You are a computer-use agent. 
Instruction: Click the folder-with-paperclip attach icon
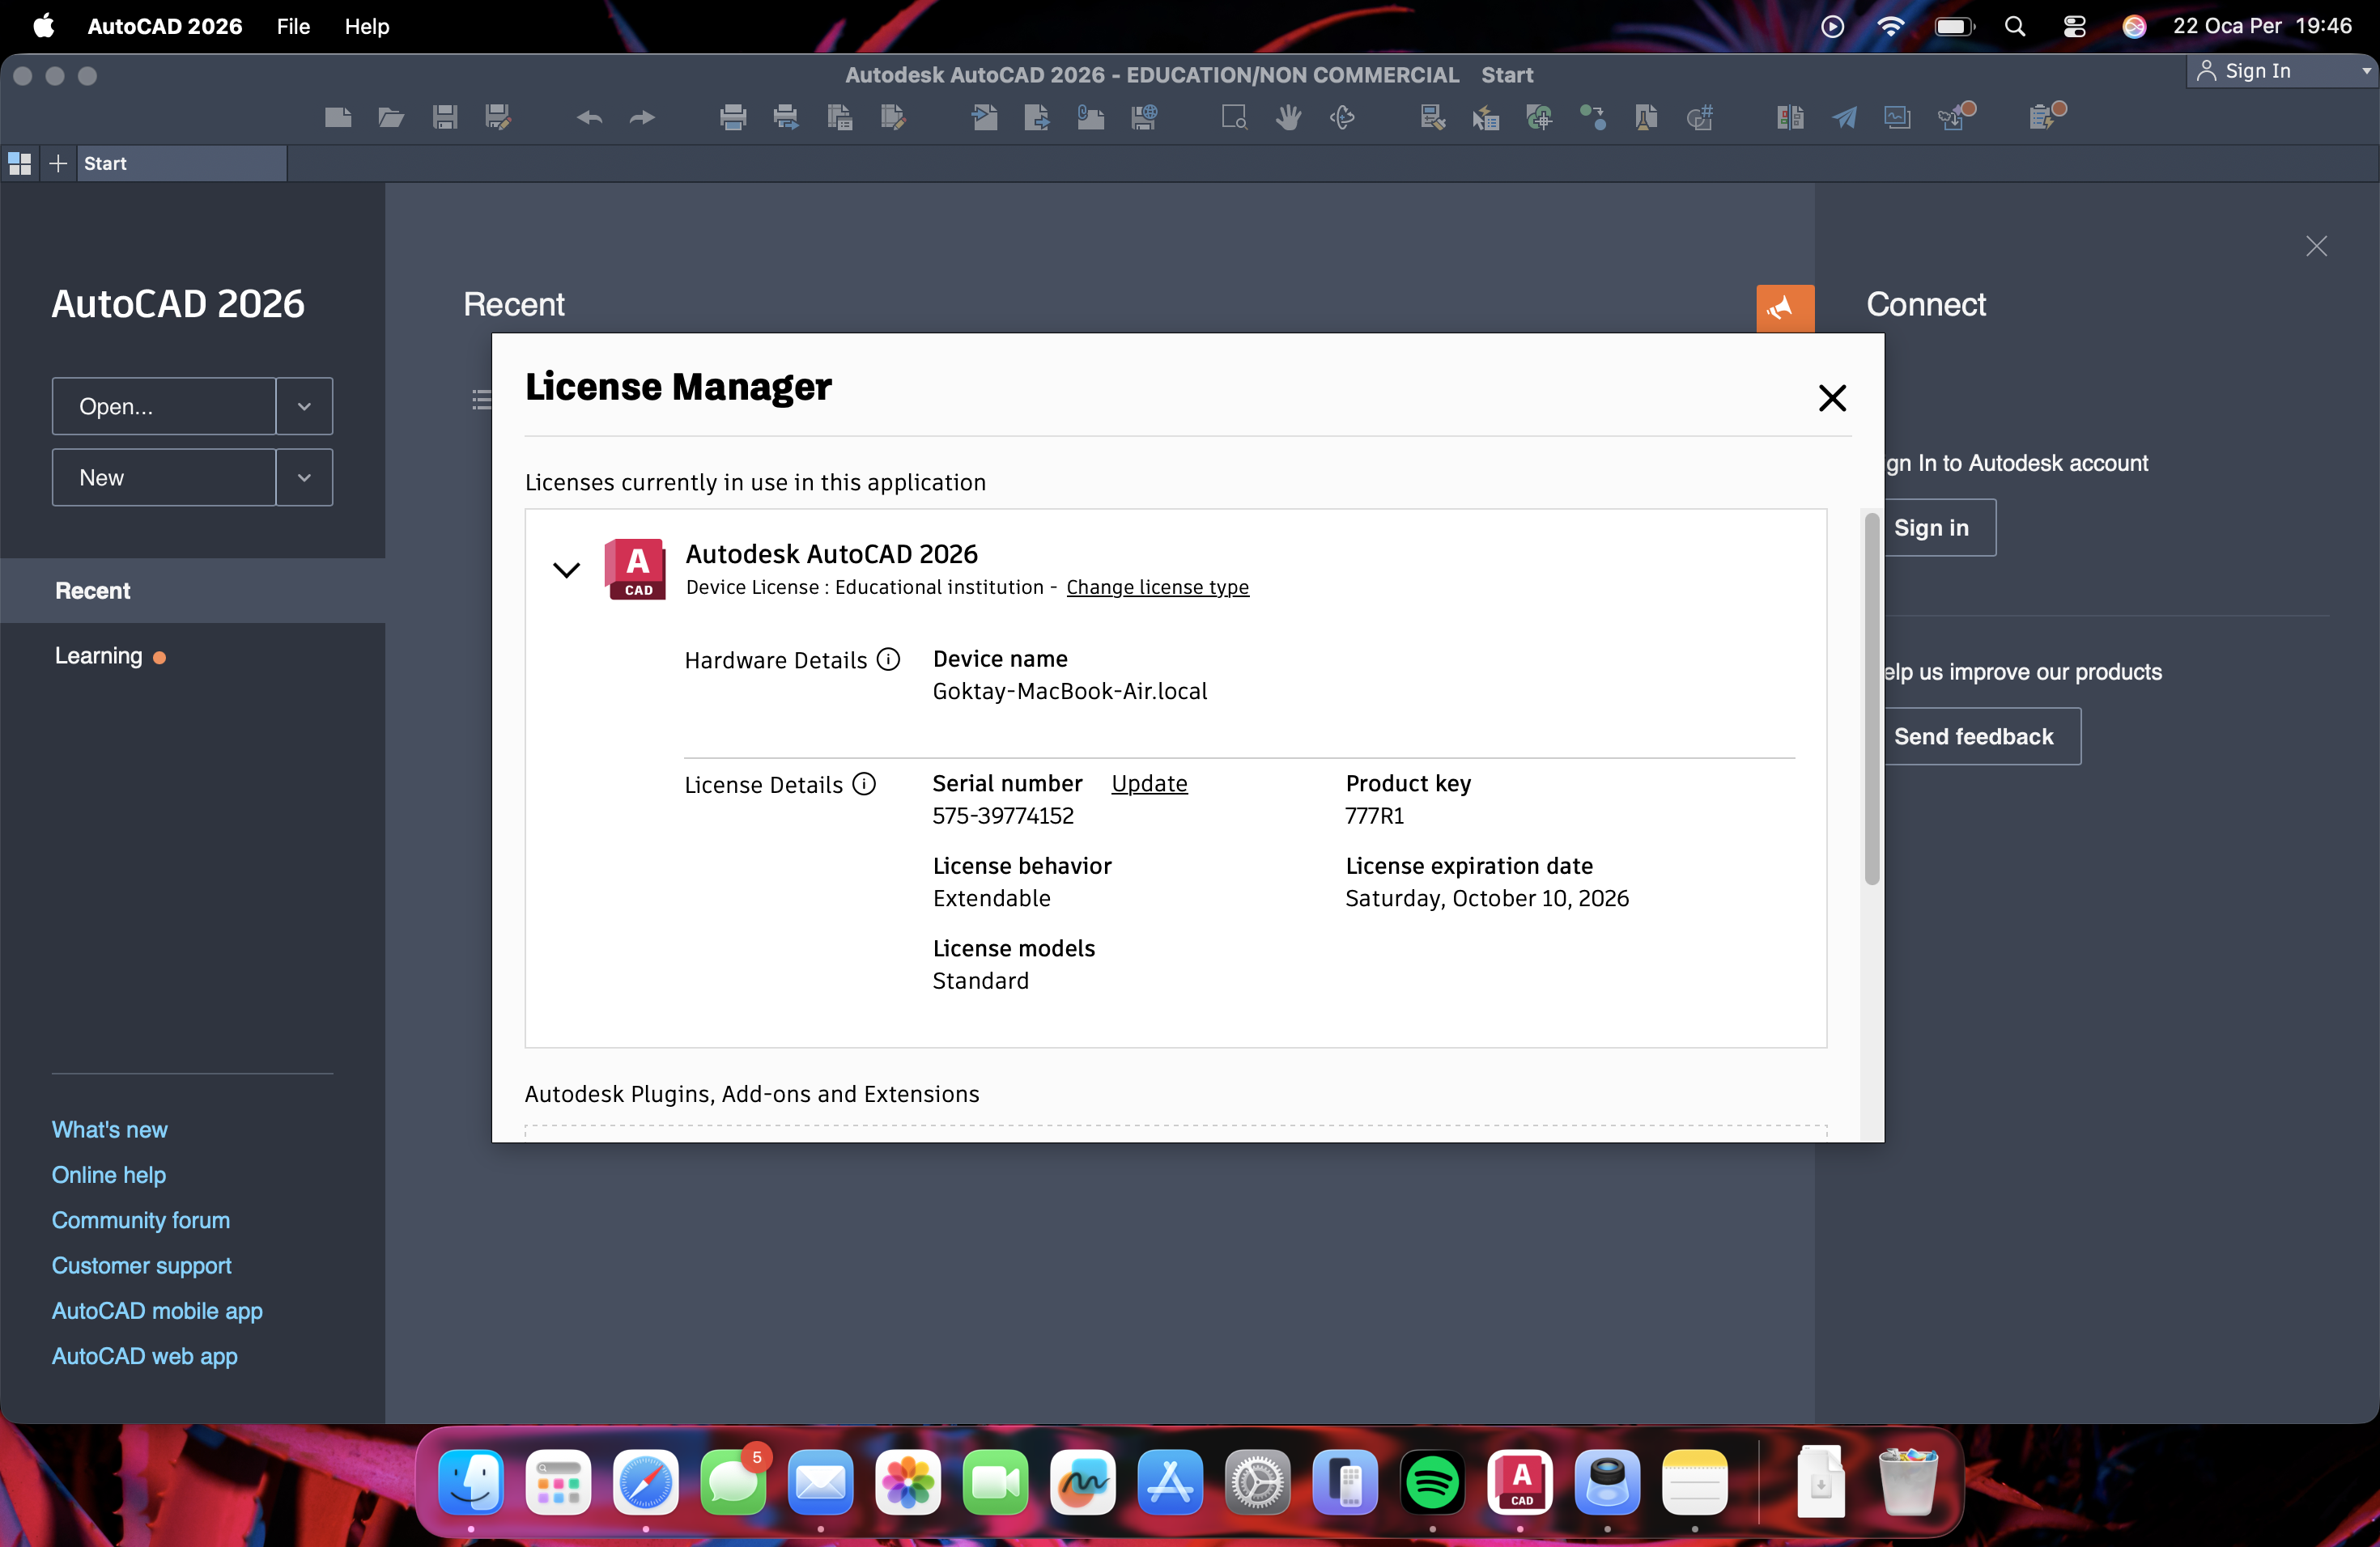point(1091,118)
